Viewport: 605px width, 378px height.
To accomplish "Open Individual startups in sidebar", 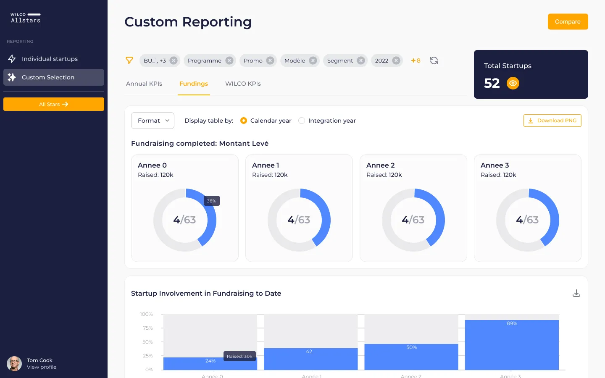I will pyautogui.click(x=50, y=59).
